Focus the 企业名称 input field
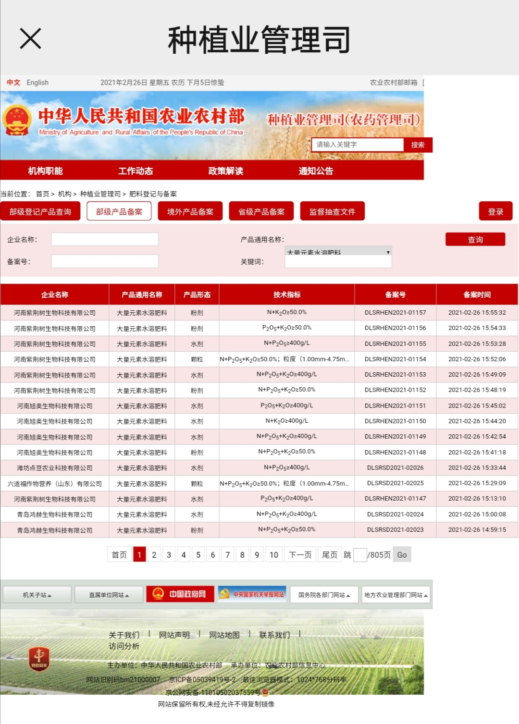 click(105, 239)
